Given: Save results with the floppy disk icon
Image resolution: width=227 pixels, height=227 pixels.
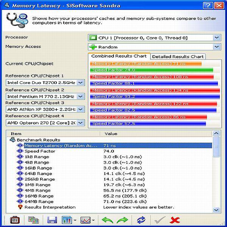Looking at the screenshot, I should click(x=52, y=220).
